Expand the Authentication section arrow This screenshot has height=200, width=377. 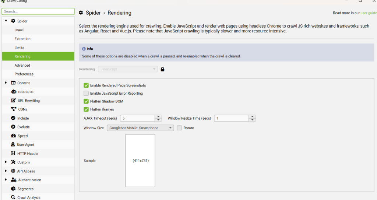(x=6, y=179)
